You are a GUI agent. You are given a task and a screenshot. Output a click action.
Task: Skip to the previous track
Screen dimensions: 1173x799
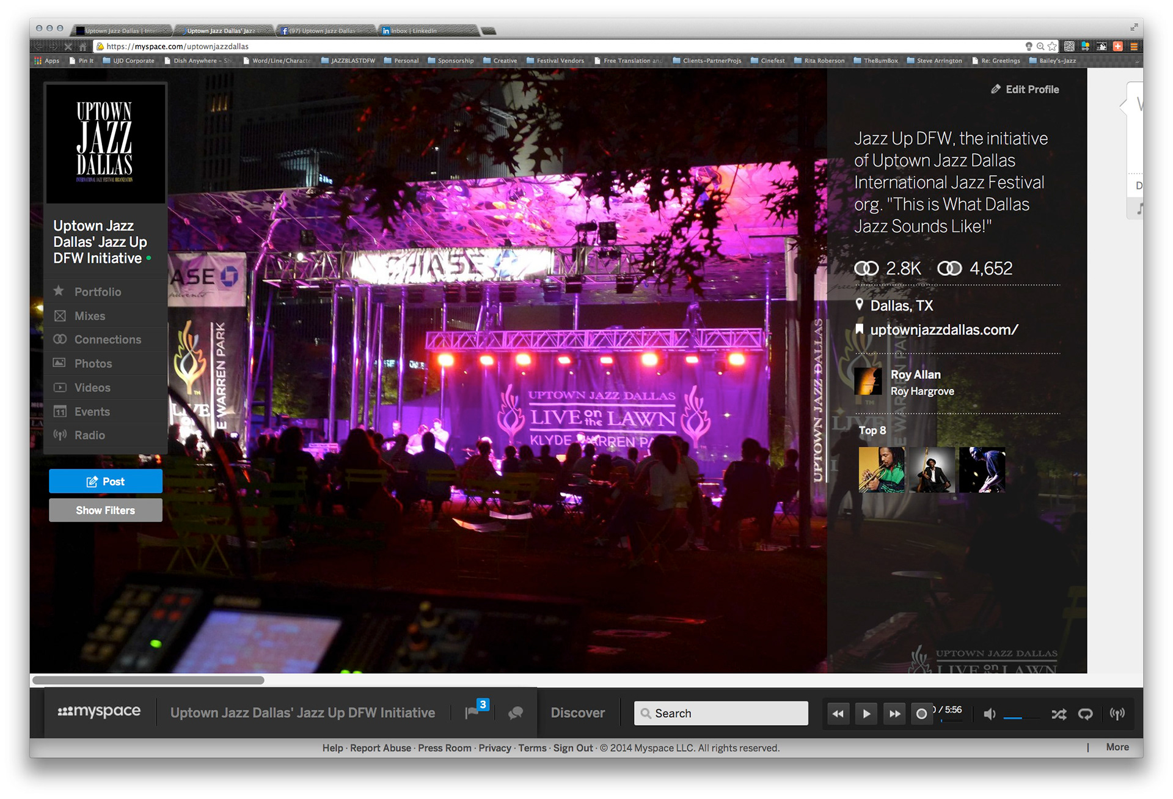click(x=838, y=713)
